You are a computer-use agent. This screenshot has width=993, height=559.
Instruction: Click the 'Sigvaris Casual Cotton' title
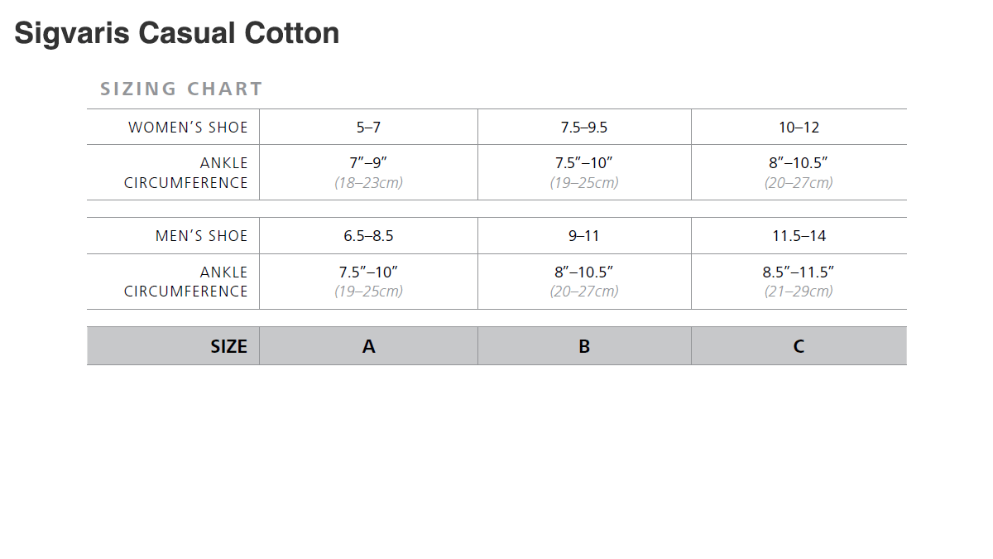pyautogui.click(x=176, y=33)
